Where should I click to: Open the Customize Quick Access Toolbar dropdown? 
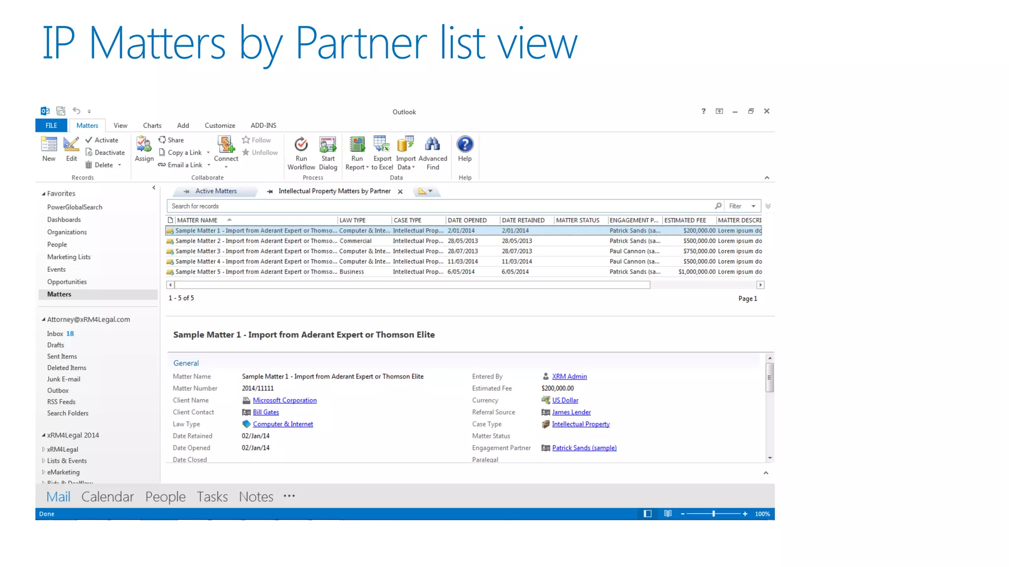89,112
